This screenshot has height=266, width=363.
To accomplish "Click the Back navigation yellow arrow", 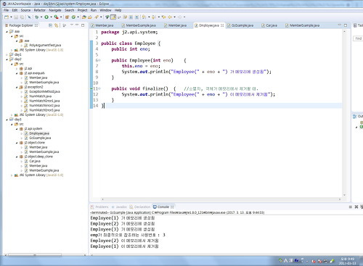I will tap(170, 17).
